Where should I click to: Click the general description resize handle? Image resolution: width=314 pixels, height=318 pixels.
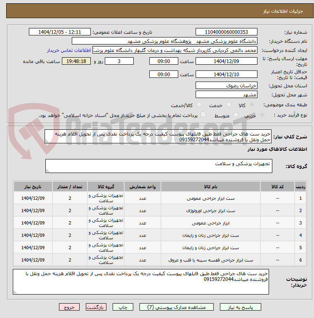pyautogui.click(x=47, y=141)
